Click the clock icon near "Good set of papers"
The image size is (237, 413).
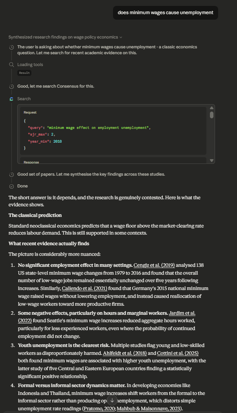(11, 174)
